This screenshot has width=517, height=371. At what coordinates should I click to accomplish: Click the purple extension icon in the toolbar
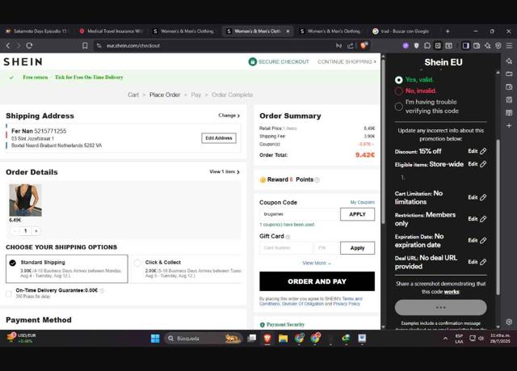coord(406,45)
